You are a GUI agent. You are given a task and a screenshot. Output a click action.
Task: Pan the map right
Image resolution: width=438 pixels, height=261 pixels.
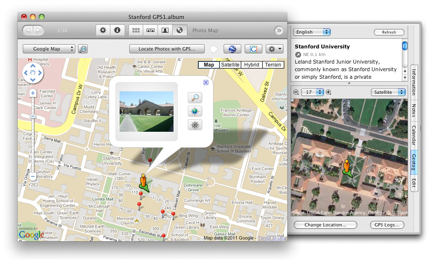tap(40, 73)
